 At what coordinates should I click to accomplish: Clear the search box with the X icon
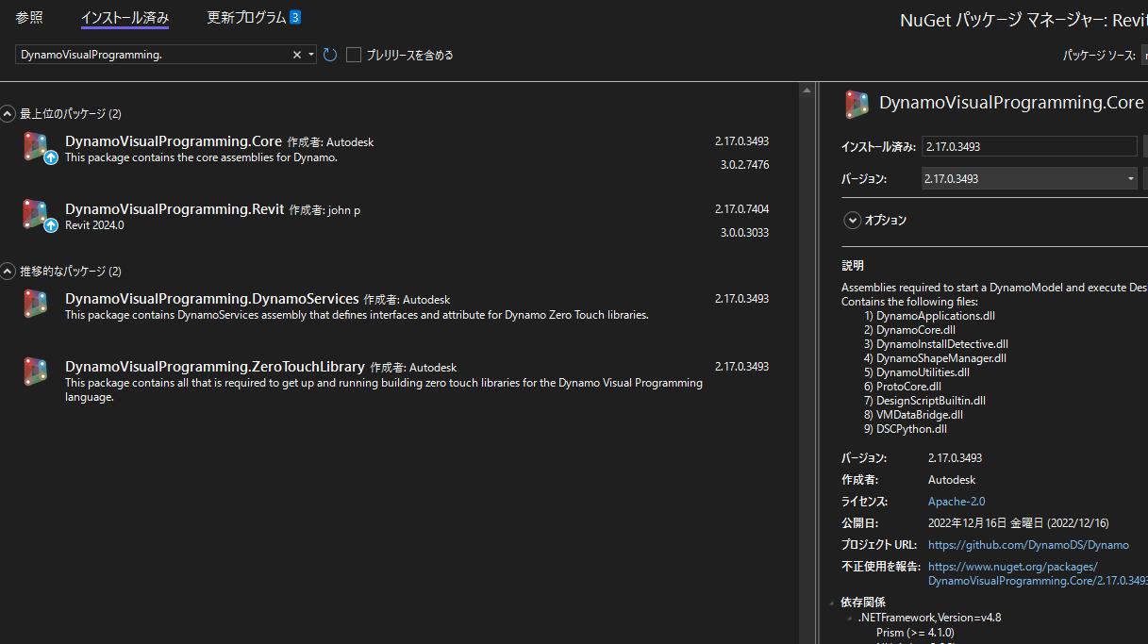tap(297, 55)
